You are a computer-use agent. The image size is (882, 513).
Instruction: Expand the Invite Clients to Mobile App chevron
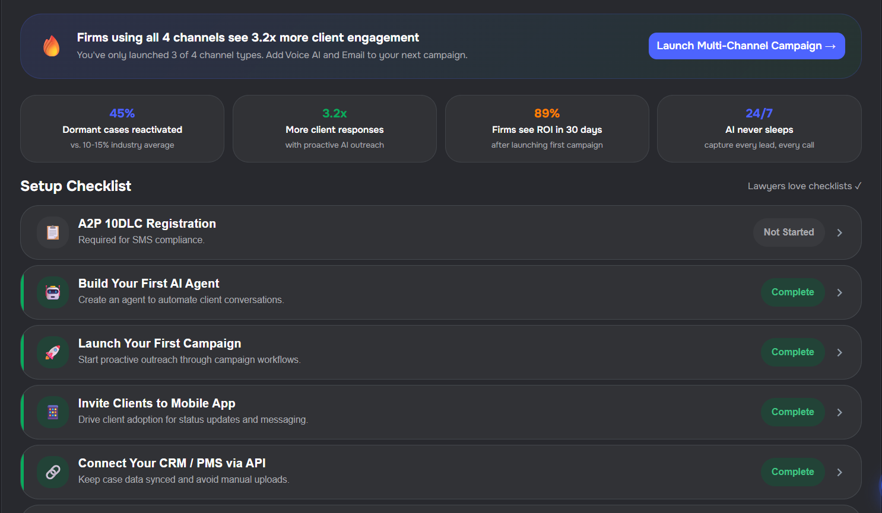tap(839, 412)
